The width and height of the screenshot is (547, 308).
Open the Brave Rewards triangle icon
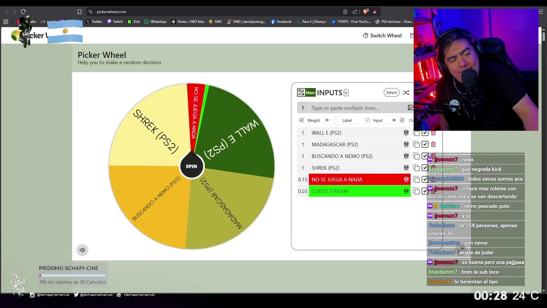coord(374,12)
